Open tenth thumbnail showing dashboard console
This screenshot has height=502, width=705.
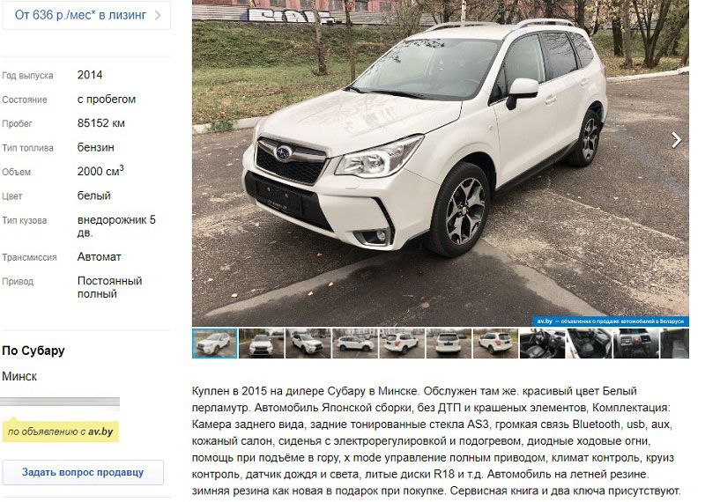(635, 343)
